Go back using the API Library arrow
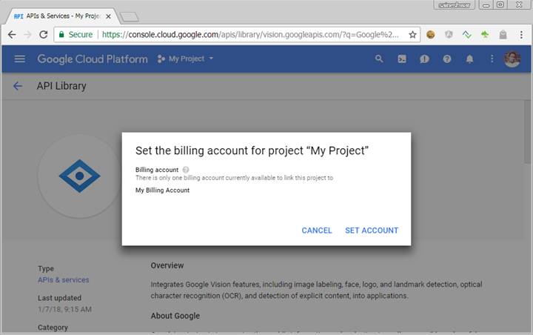533x335 pixels. click(18, 86)
